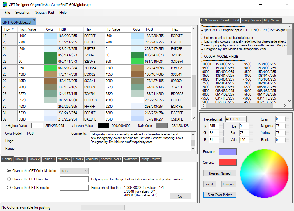The image size is (294, 211).
Task: Click the Row # column header
Action: tap(10, 29)
